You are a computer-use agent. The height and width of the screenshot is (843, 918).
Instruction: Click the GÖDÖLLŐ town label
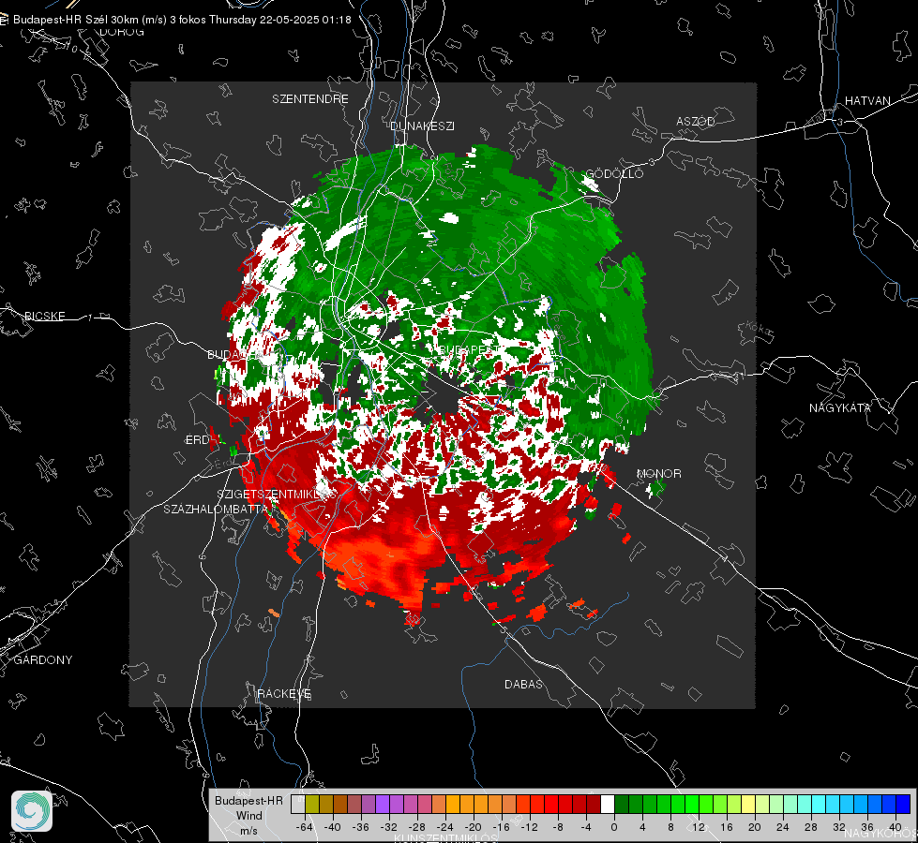point(614,173)
